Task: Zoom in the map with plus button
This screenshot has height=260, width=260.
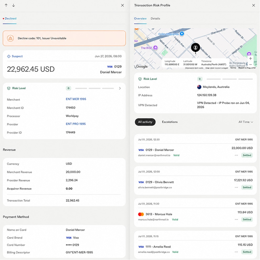Action: (250, 58)
